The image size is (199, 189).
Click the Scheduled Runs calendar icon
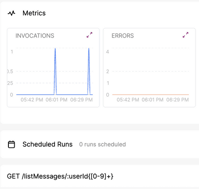point(11,144)
